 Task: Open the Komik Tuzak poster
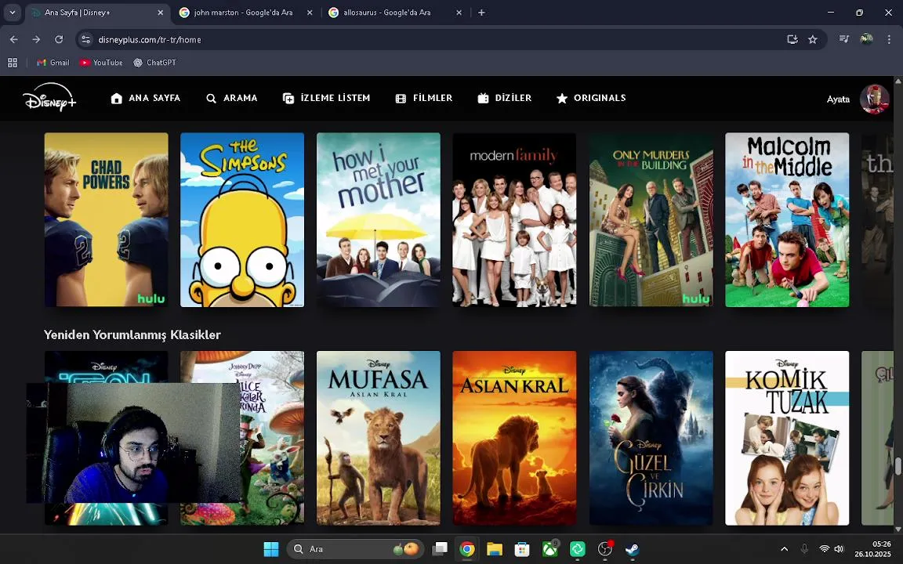pyautogui.click(x=787, y=438)
